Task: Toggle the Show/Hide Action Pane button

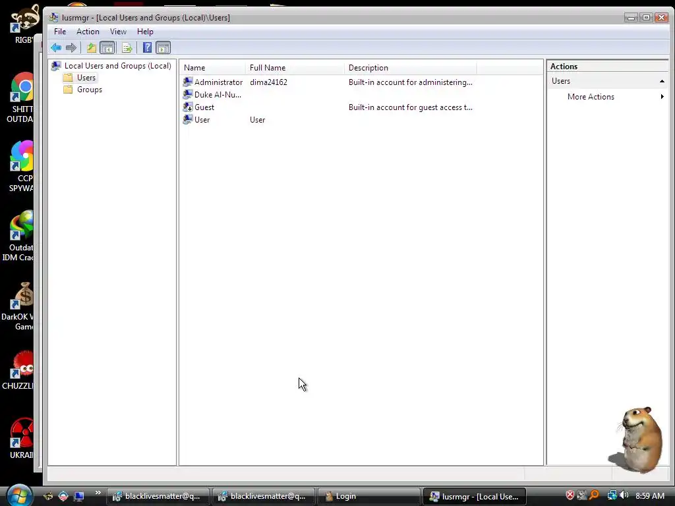Action: (163, 47)
